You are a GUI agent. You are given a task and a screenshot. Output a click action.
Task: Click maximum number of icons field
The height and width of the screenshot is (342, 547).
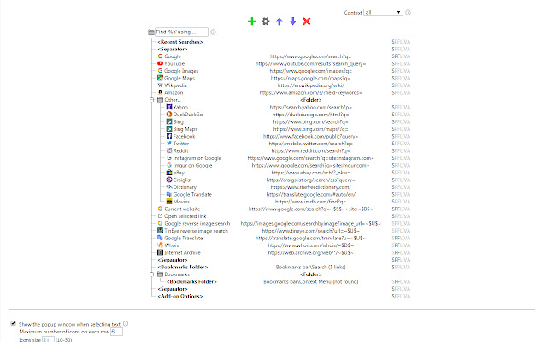[116, 332]
